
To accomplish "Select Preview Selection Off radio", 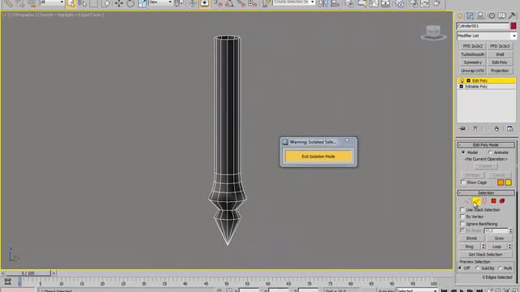I will [460, 268].
